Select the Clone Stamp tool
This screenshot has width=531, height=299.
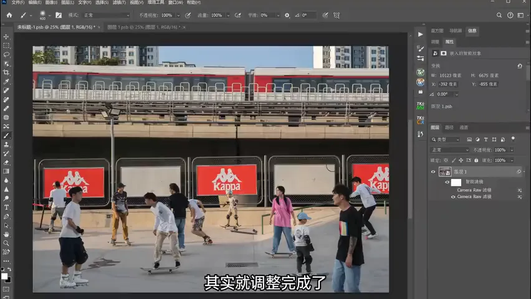pyautogui.click(x=6, y=145)
